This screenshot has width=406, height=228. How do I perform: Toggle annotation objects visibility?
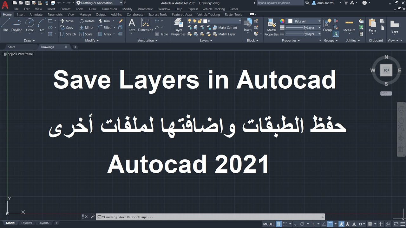(x=342, y=224)
